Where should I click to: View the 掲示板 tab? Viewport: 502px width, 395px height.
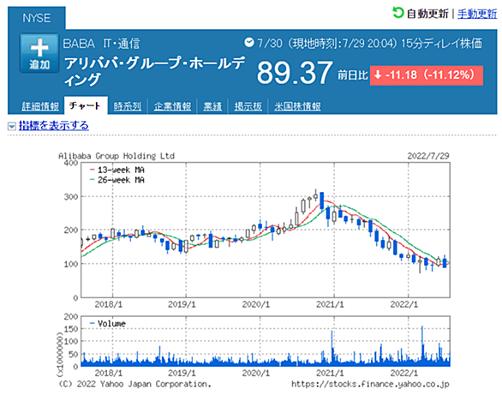pos(248,106)
